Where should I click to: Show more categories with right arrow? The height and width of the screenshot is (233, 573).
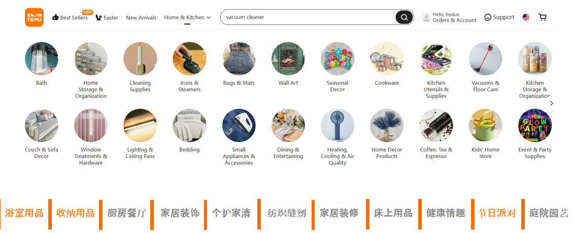tap(552, 104)
